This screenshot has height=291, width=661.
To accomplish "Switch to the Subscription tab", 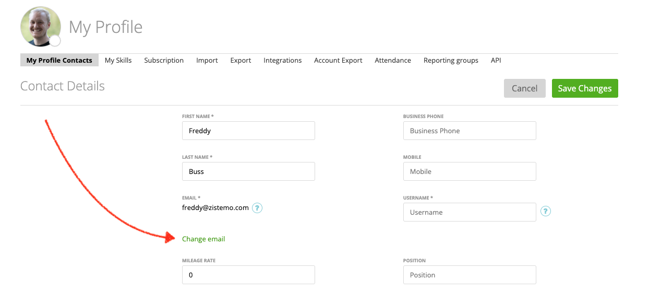I will 164,61.
